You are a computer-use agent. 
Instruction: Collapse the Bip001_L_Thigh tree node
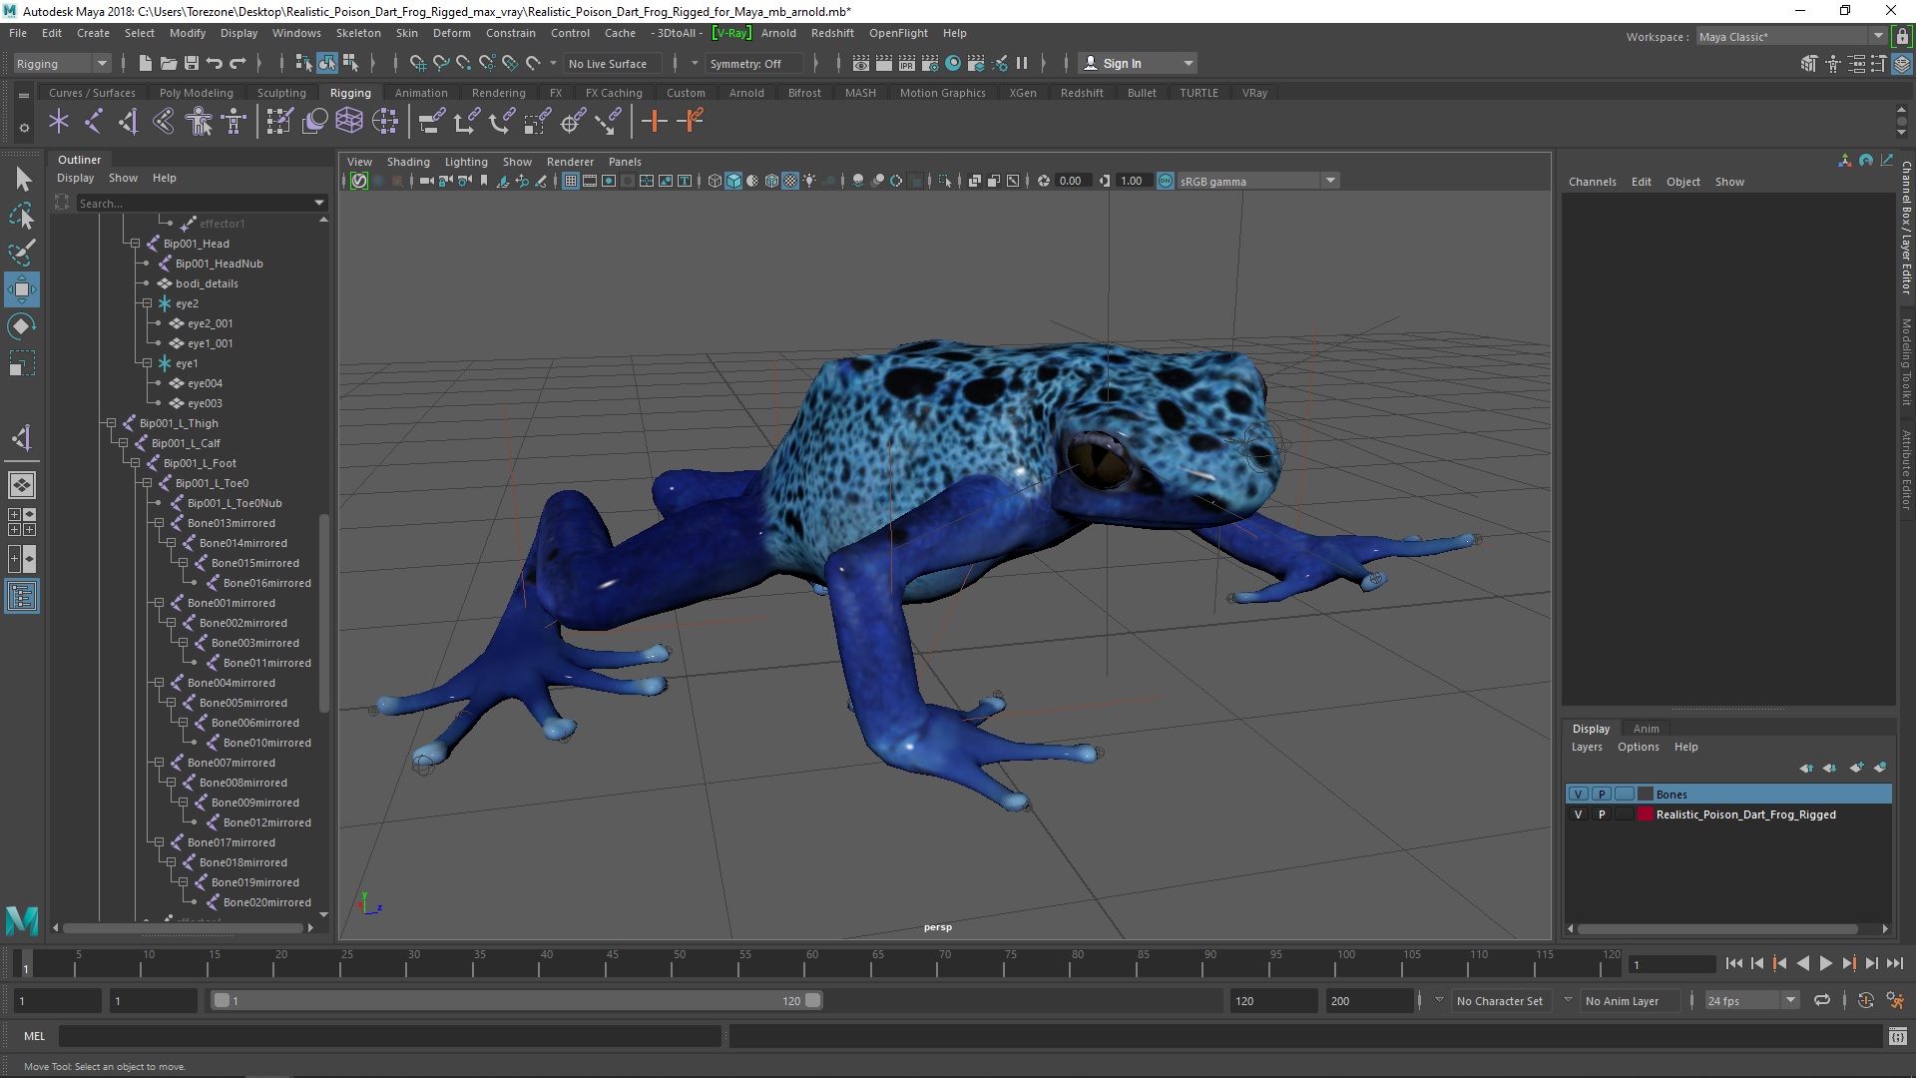(111, 423)
